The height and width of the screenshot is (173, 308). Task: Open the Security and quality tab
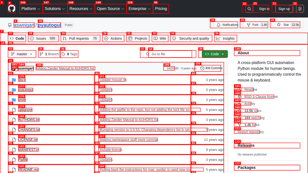(x=191, y=38)
